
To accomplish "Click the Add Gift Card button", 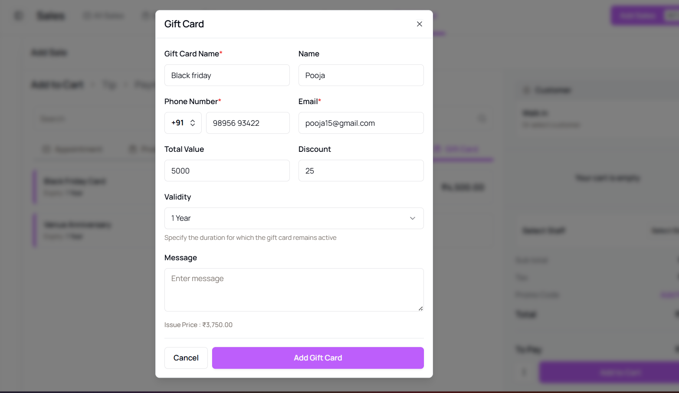I will pos(318,358).
